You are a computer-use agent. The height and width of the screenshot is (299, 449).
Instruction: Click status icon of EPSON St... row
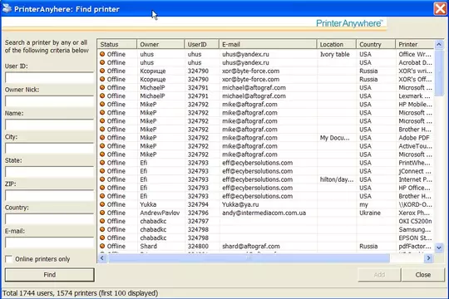pyautogui.click(x=102, y=238)
